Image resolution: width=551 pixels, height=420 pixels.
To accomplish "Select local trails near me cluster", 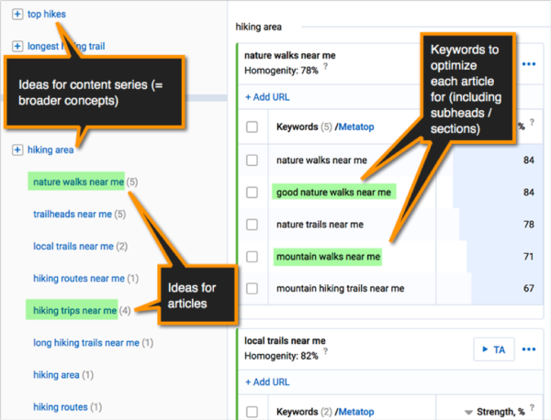I will pos(73,247).
